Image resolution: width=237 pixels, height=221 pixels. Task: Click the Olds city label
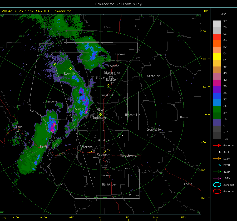tap(100, 110)
